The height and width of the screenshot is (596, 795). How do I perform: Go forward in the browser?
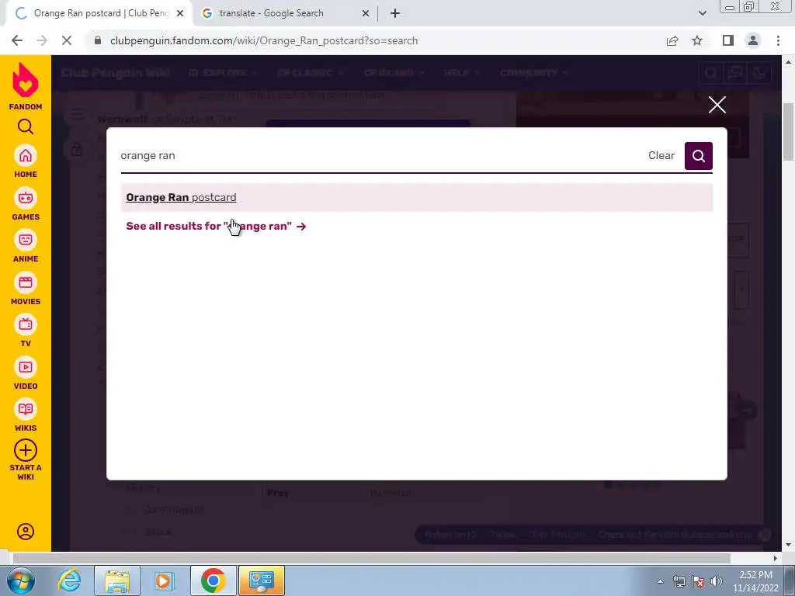point(42,40)
